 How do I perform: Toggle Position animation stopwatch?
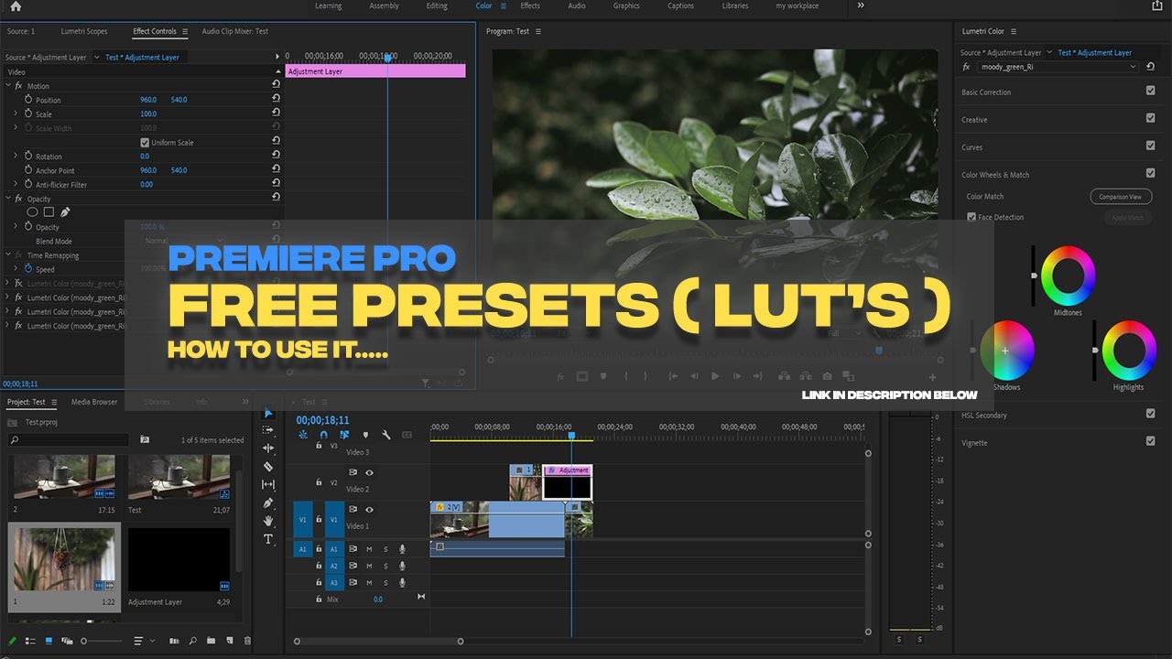(28, 100)
